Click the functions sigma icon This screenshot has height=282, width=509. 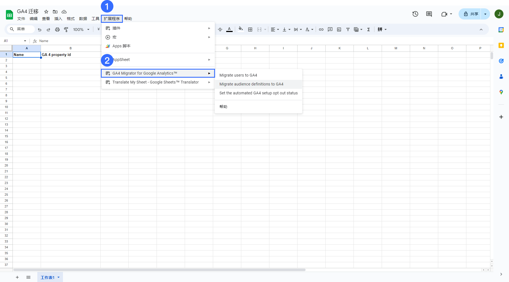tap(369, 30)
